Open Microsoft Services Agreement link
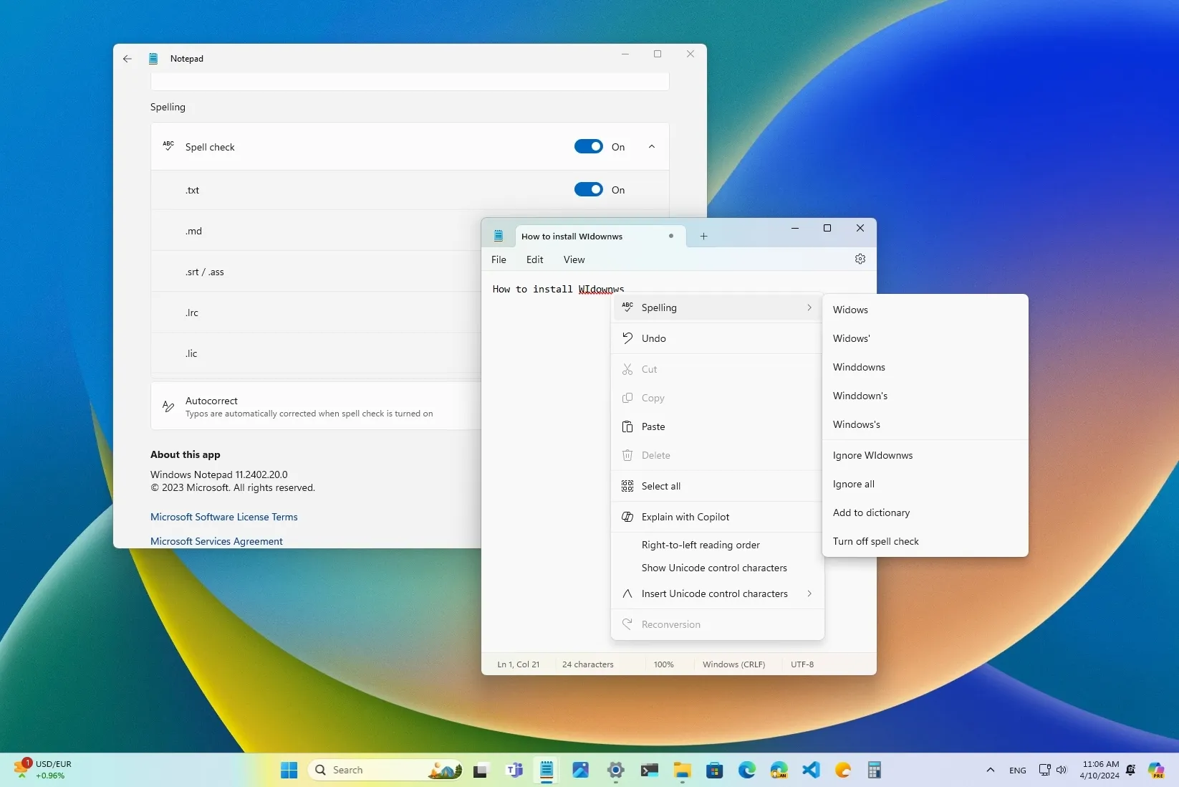Image resolution: width=1179 pixels, height=787 pixels. coord(216,541)
